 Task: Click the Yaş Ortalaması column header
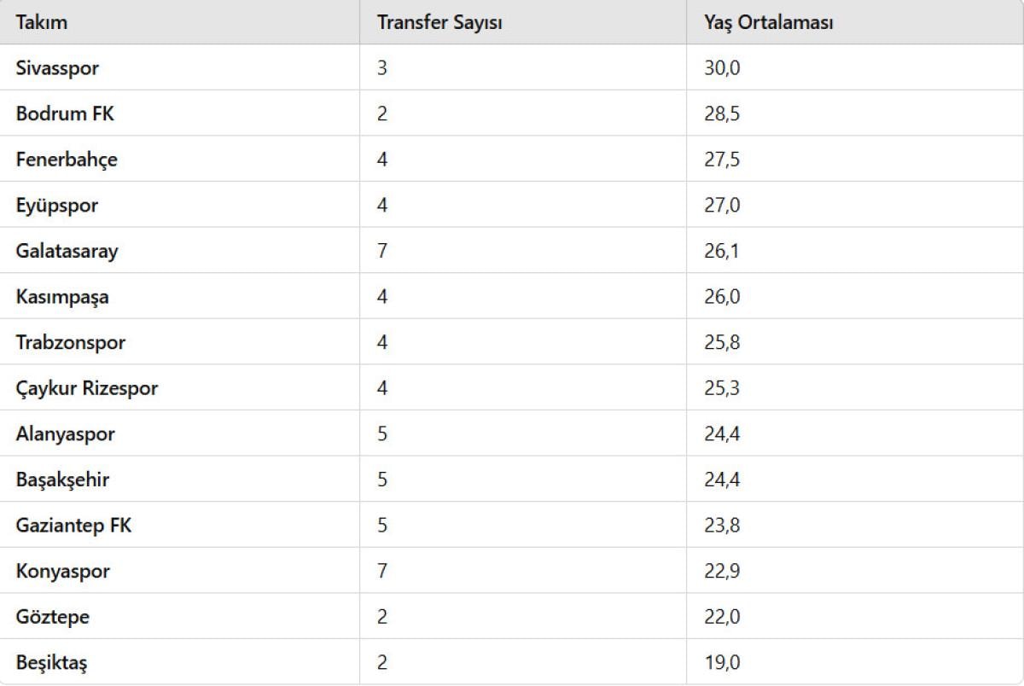pyautogui.click(x=768, y=22)
